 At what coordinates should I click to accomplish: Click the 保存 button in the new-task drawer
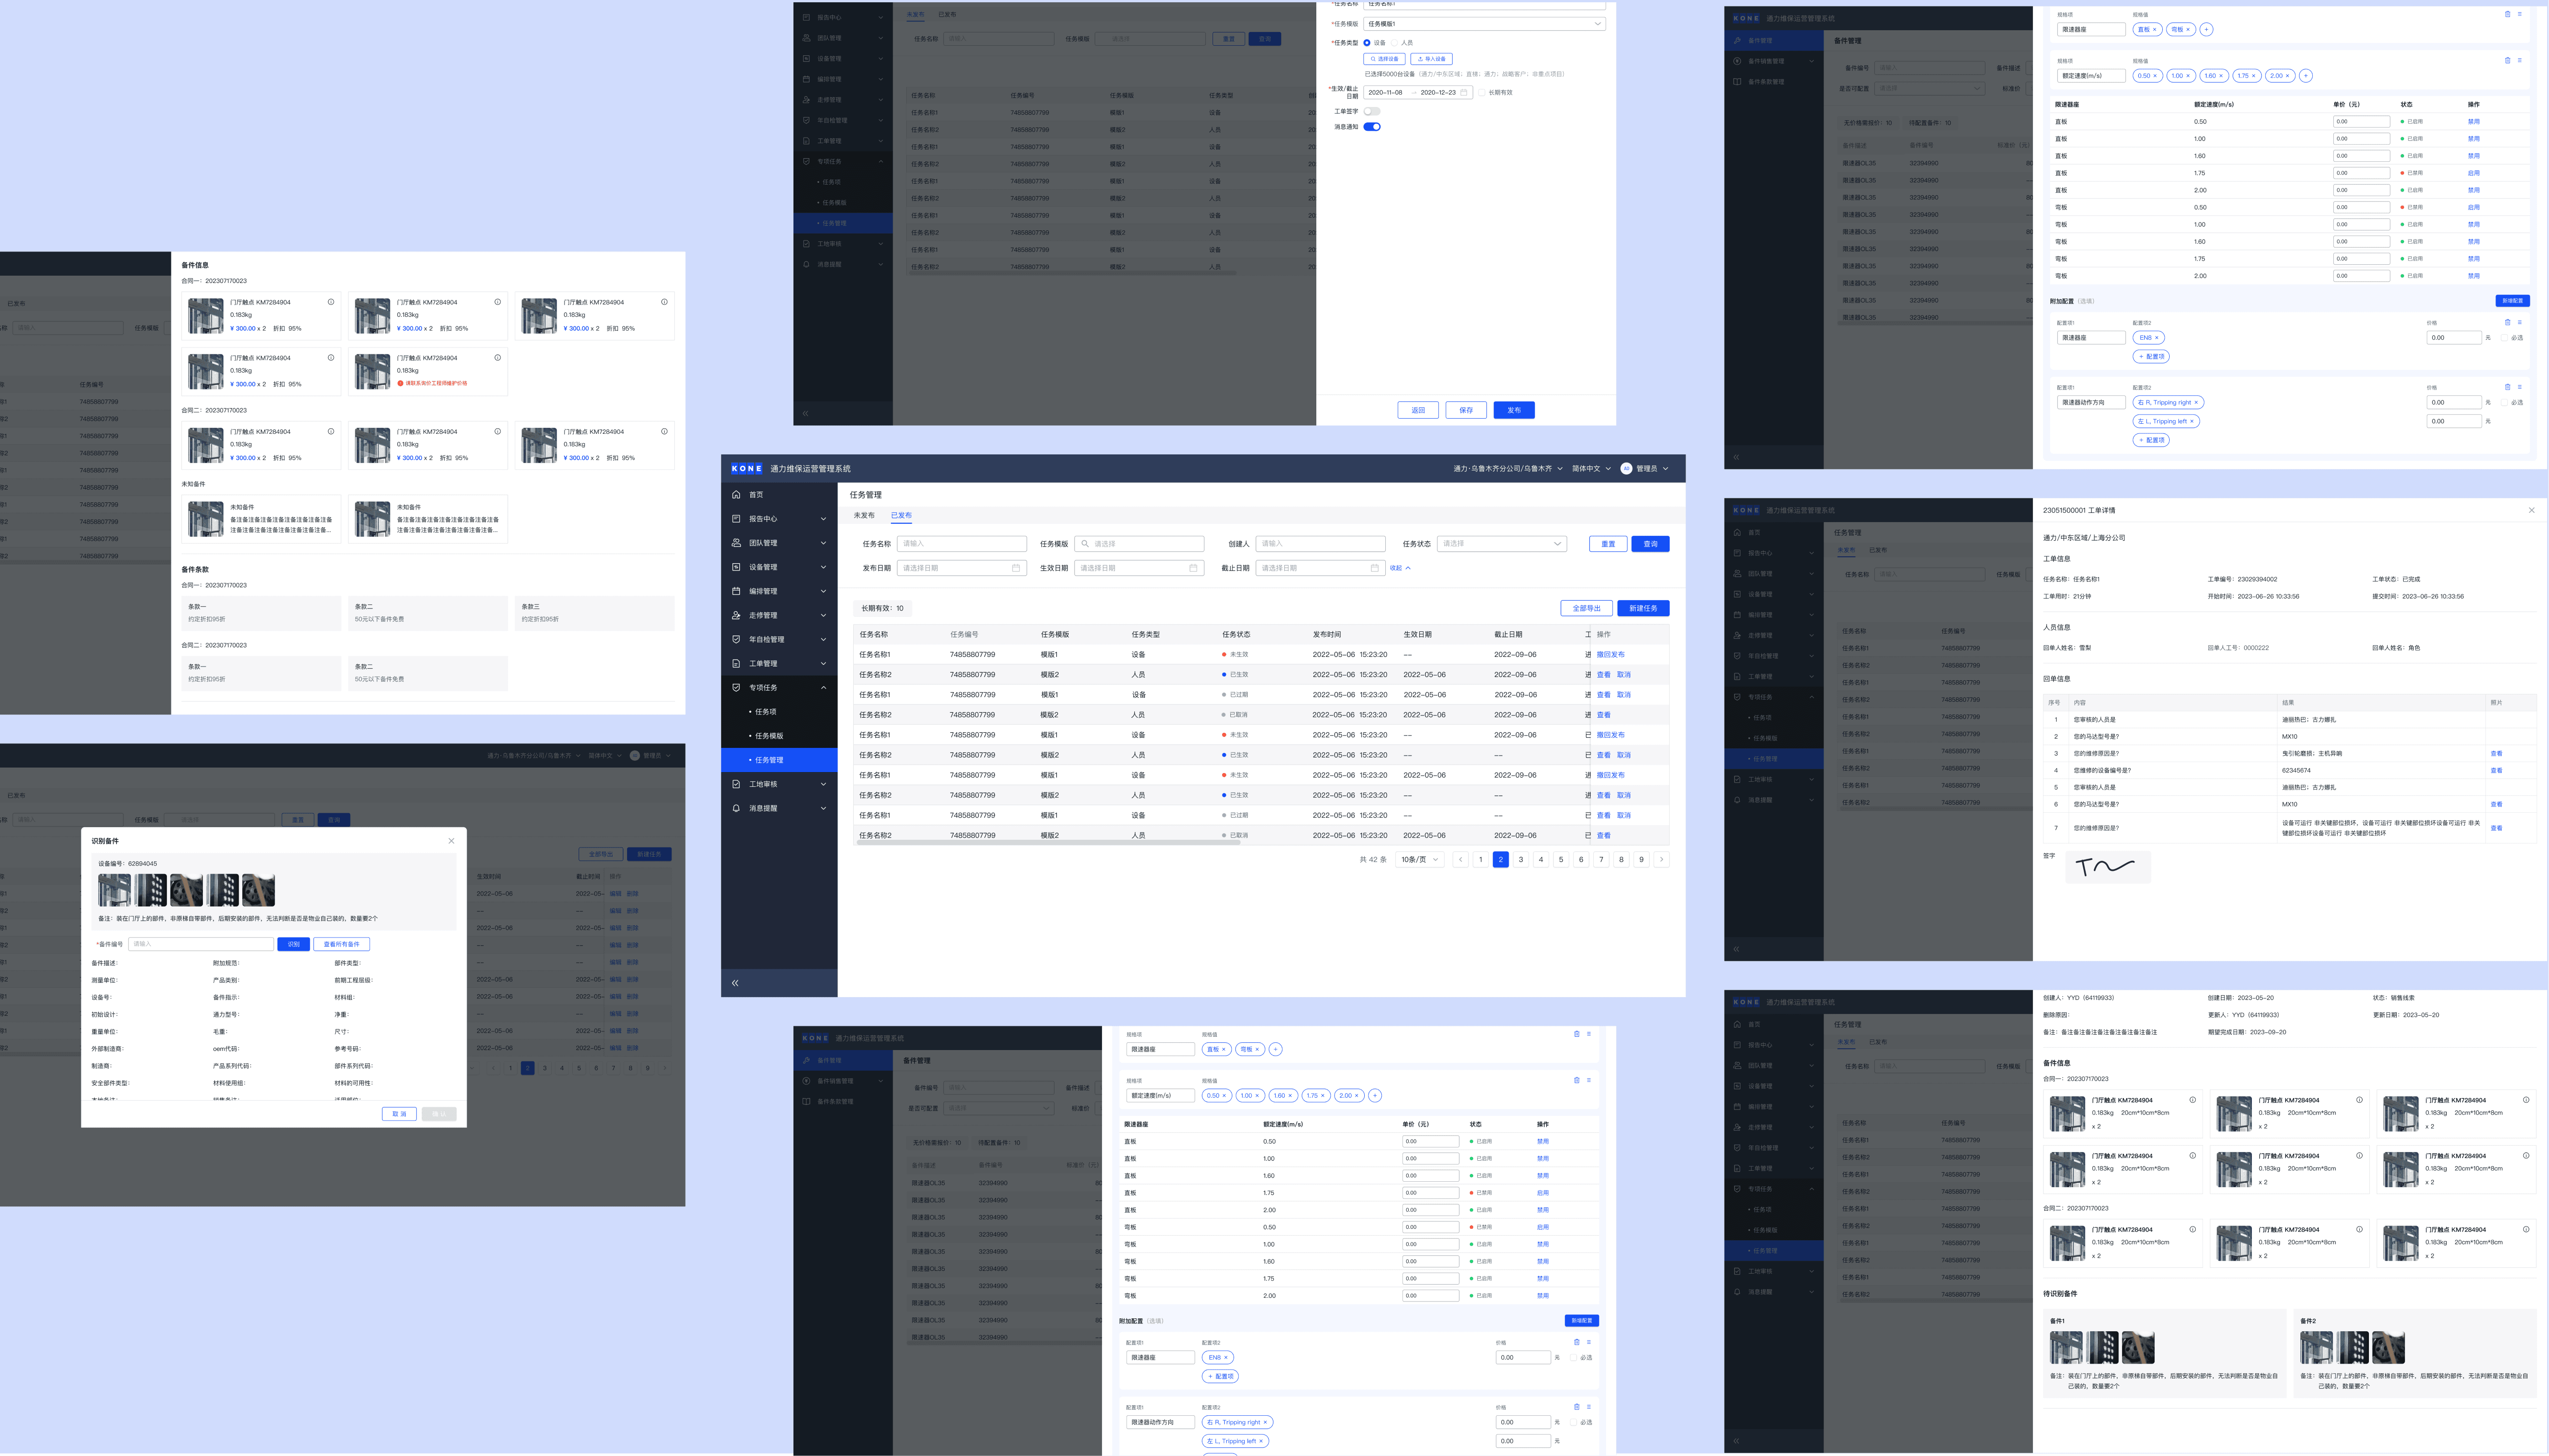point(1465,410)
